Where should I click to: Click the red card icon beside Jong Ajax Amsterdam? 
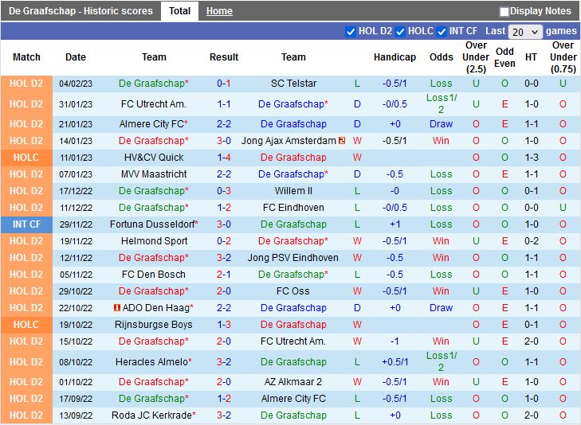[x=342, y=141]
